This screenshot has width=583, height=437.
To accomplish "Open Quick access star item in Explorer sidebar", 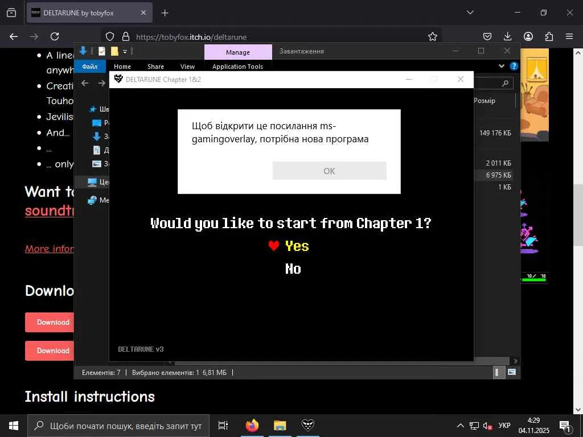I will click(98, 109).
